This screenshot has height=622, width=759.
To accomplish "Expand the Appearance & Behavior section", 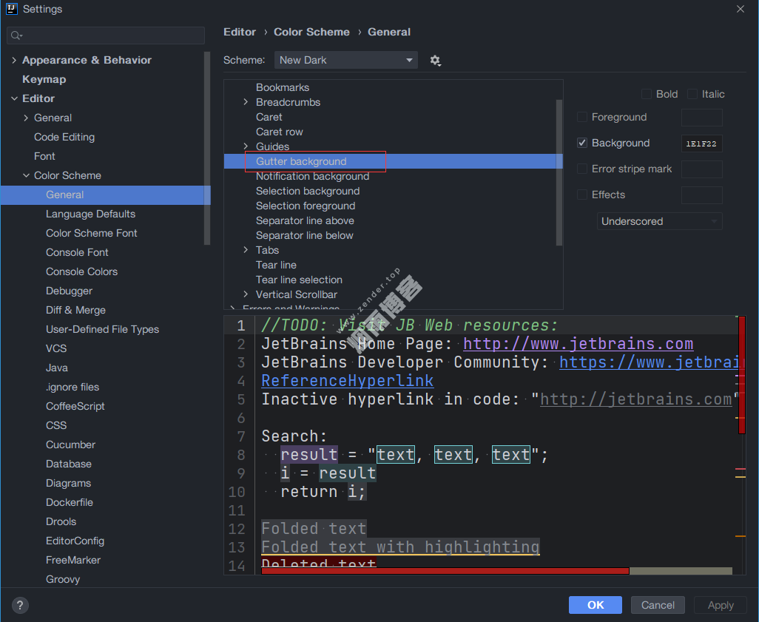I will coord(14,60).
